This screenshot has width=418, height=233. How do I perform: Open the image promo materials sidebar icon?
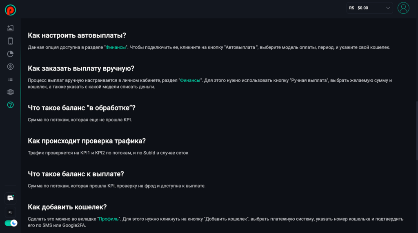[10, 28]
